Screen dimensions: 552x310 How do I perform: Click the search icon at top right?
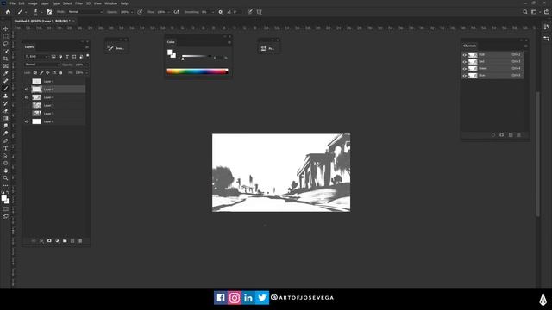pyautogui.click(x=525, y=12)
